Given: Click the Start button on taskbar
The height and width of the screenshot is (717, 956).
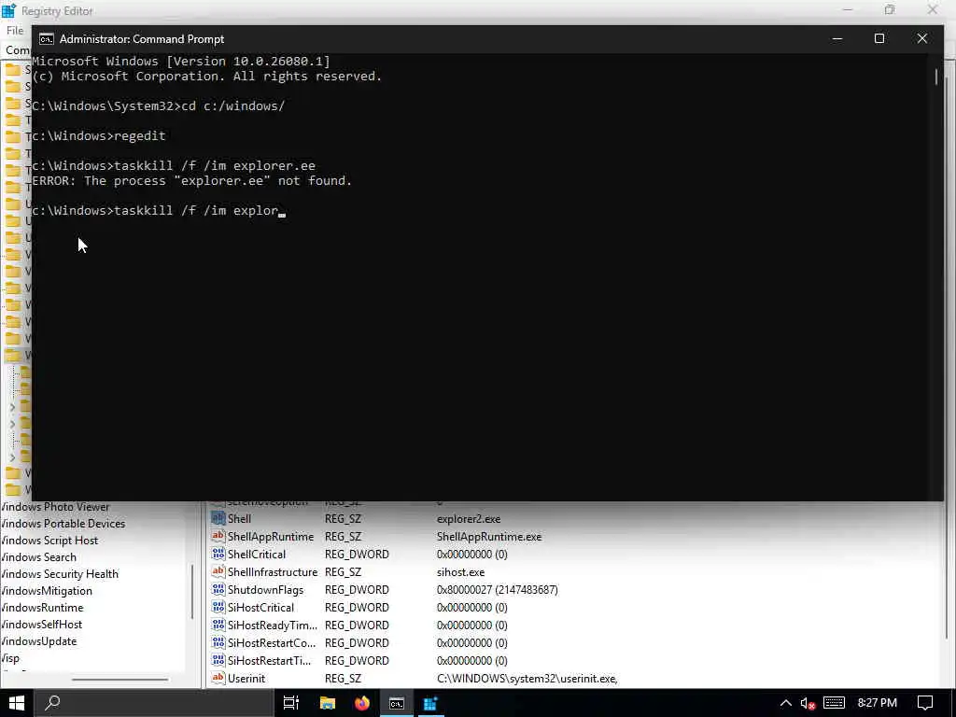Looking at the screenshot, I should 16,703.
